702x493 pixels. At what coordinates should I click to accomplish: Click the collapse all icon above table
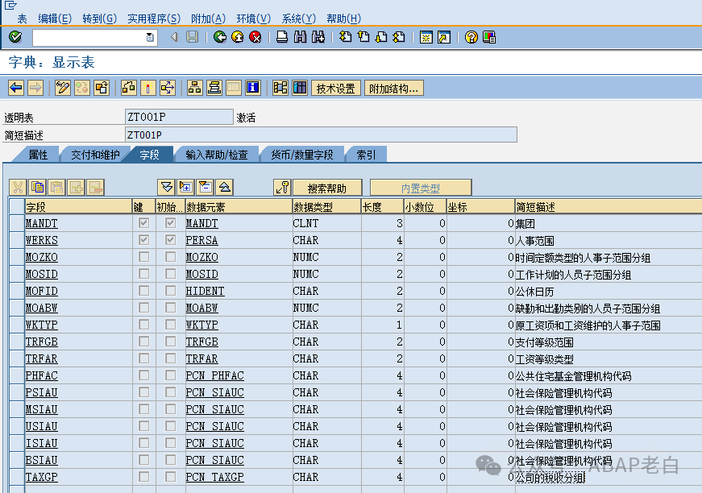tap(225, 187)
